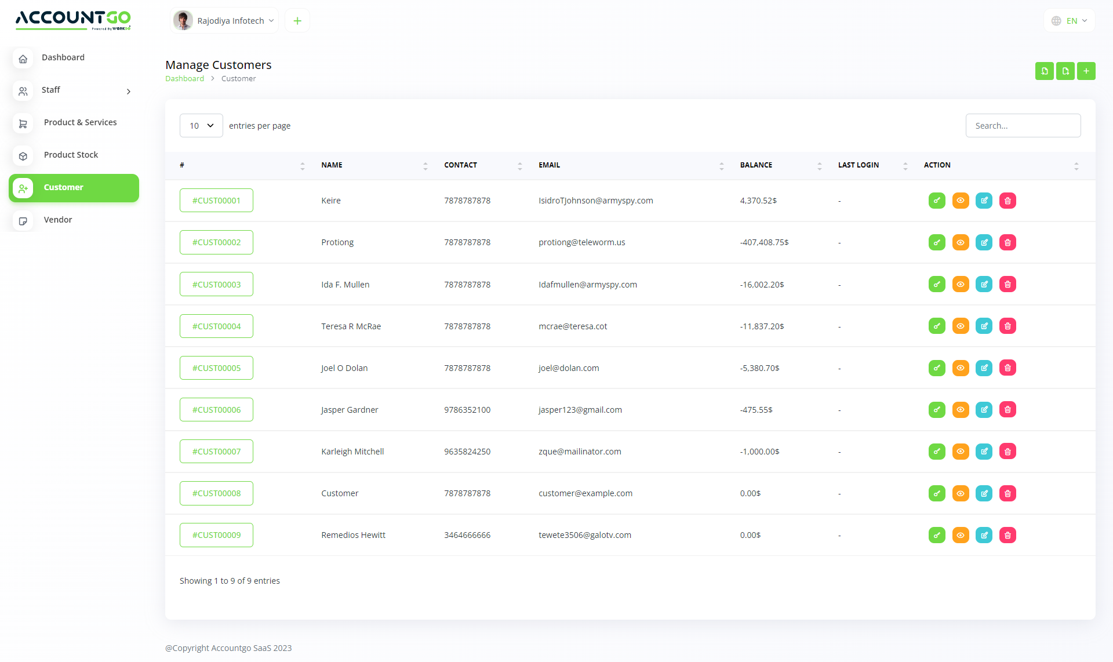The width and height of the screenshot is (1113, 662).
Task: Open Staff in the sidebar
Action: click(74, 90)
